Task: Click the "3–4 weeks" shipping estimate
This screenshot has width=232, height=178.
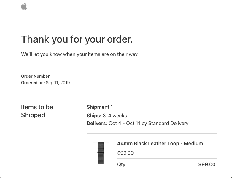Action: 115,115
